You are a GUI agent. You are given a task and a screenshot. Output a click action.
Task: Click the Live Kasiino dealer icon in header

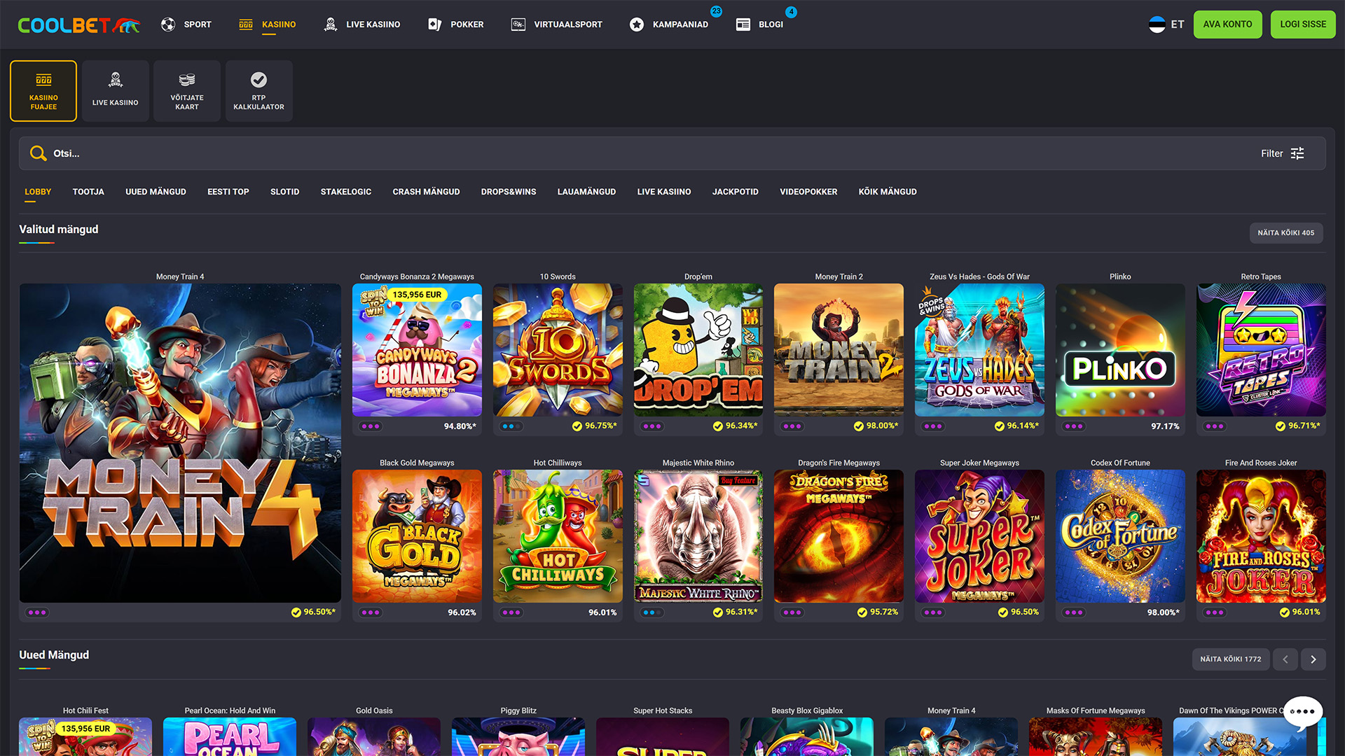point(331,24)
